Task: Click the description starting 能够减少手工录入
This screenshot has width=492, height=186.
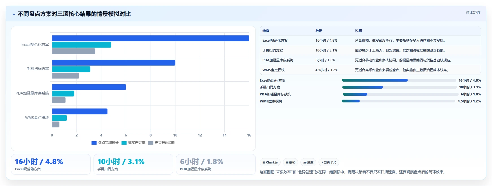Action: [x=401, y=50]
